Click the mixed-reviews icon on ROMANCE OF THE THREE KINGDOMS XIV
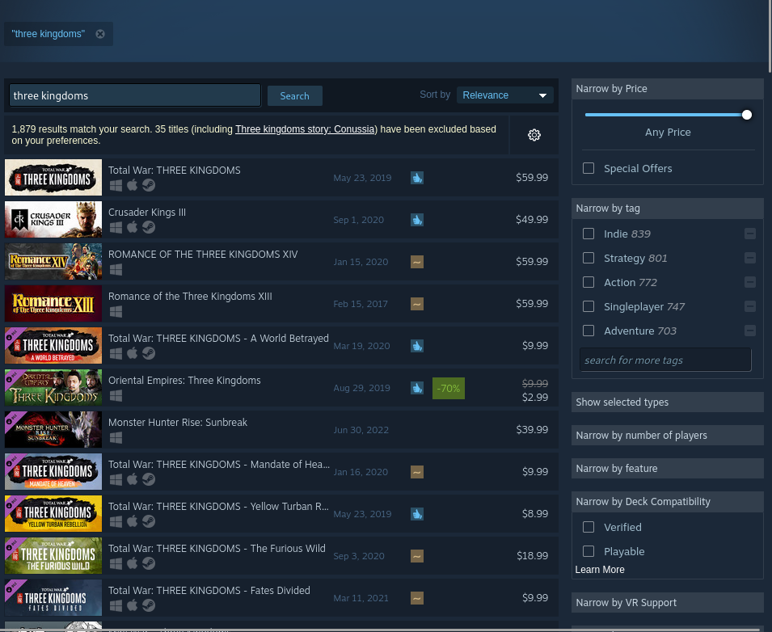This screenshot has width=772, height=632. 417,262
